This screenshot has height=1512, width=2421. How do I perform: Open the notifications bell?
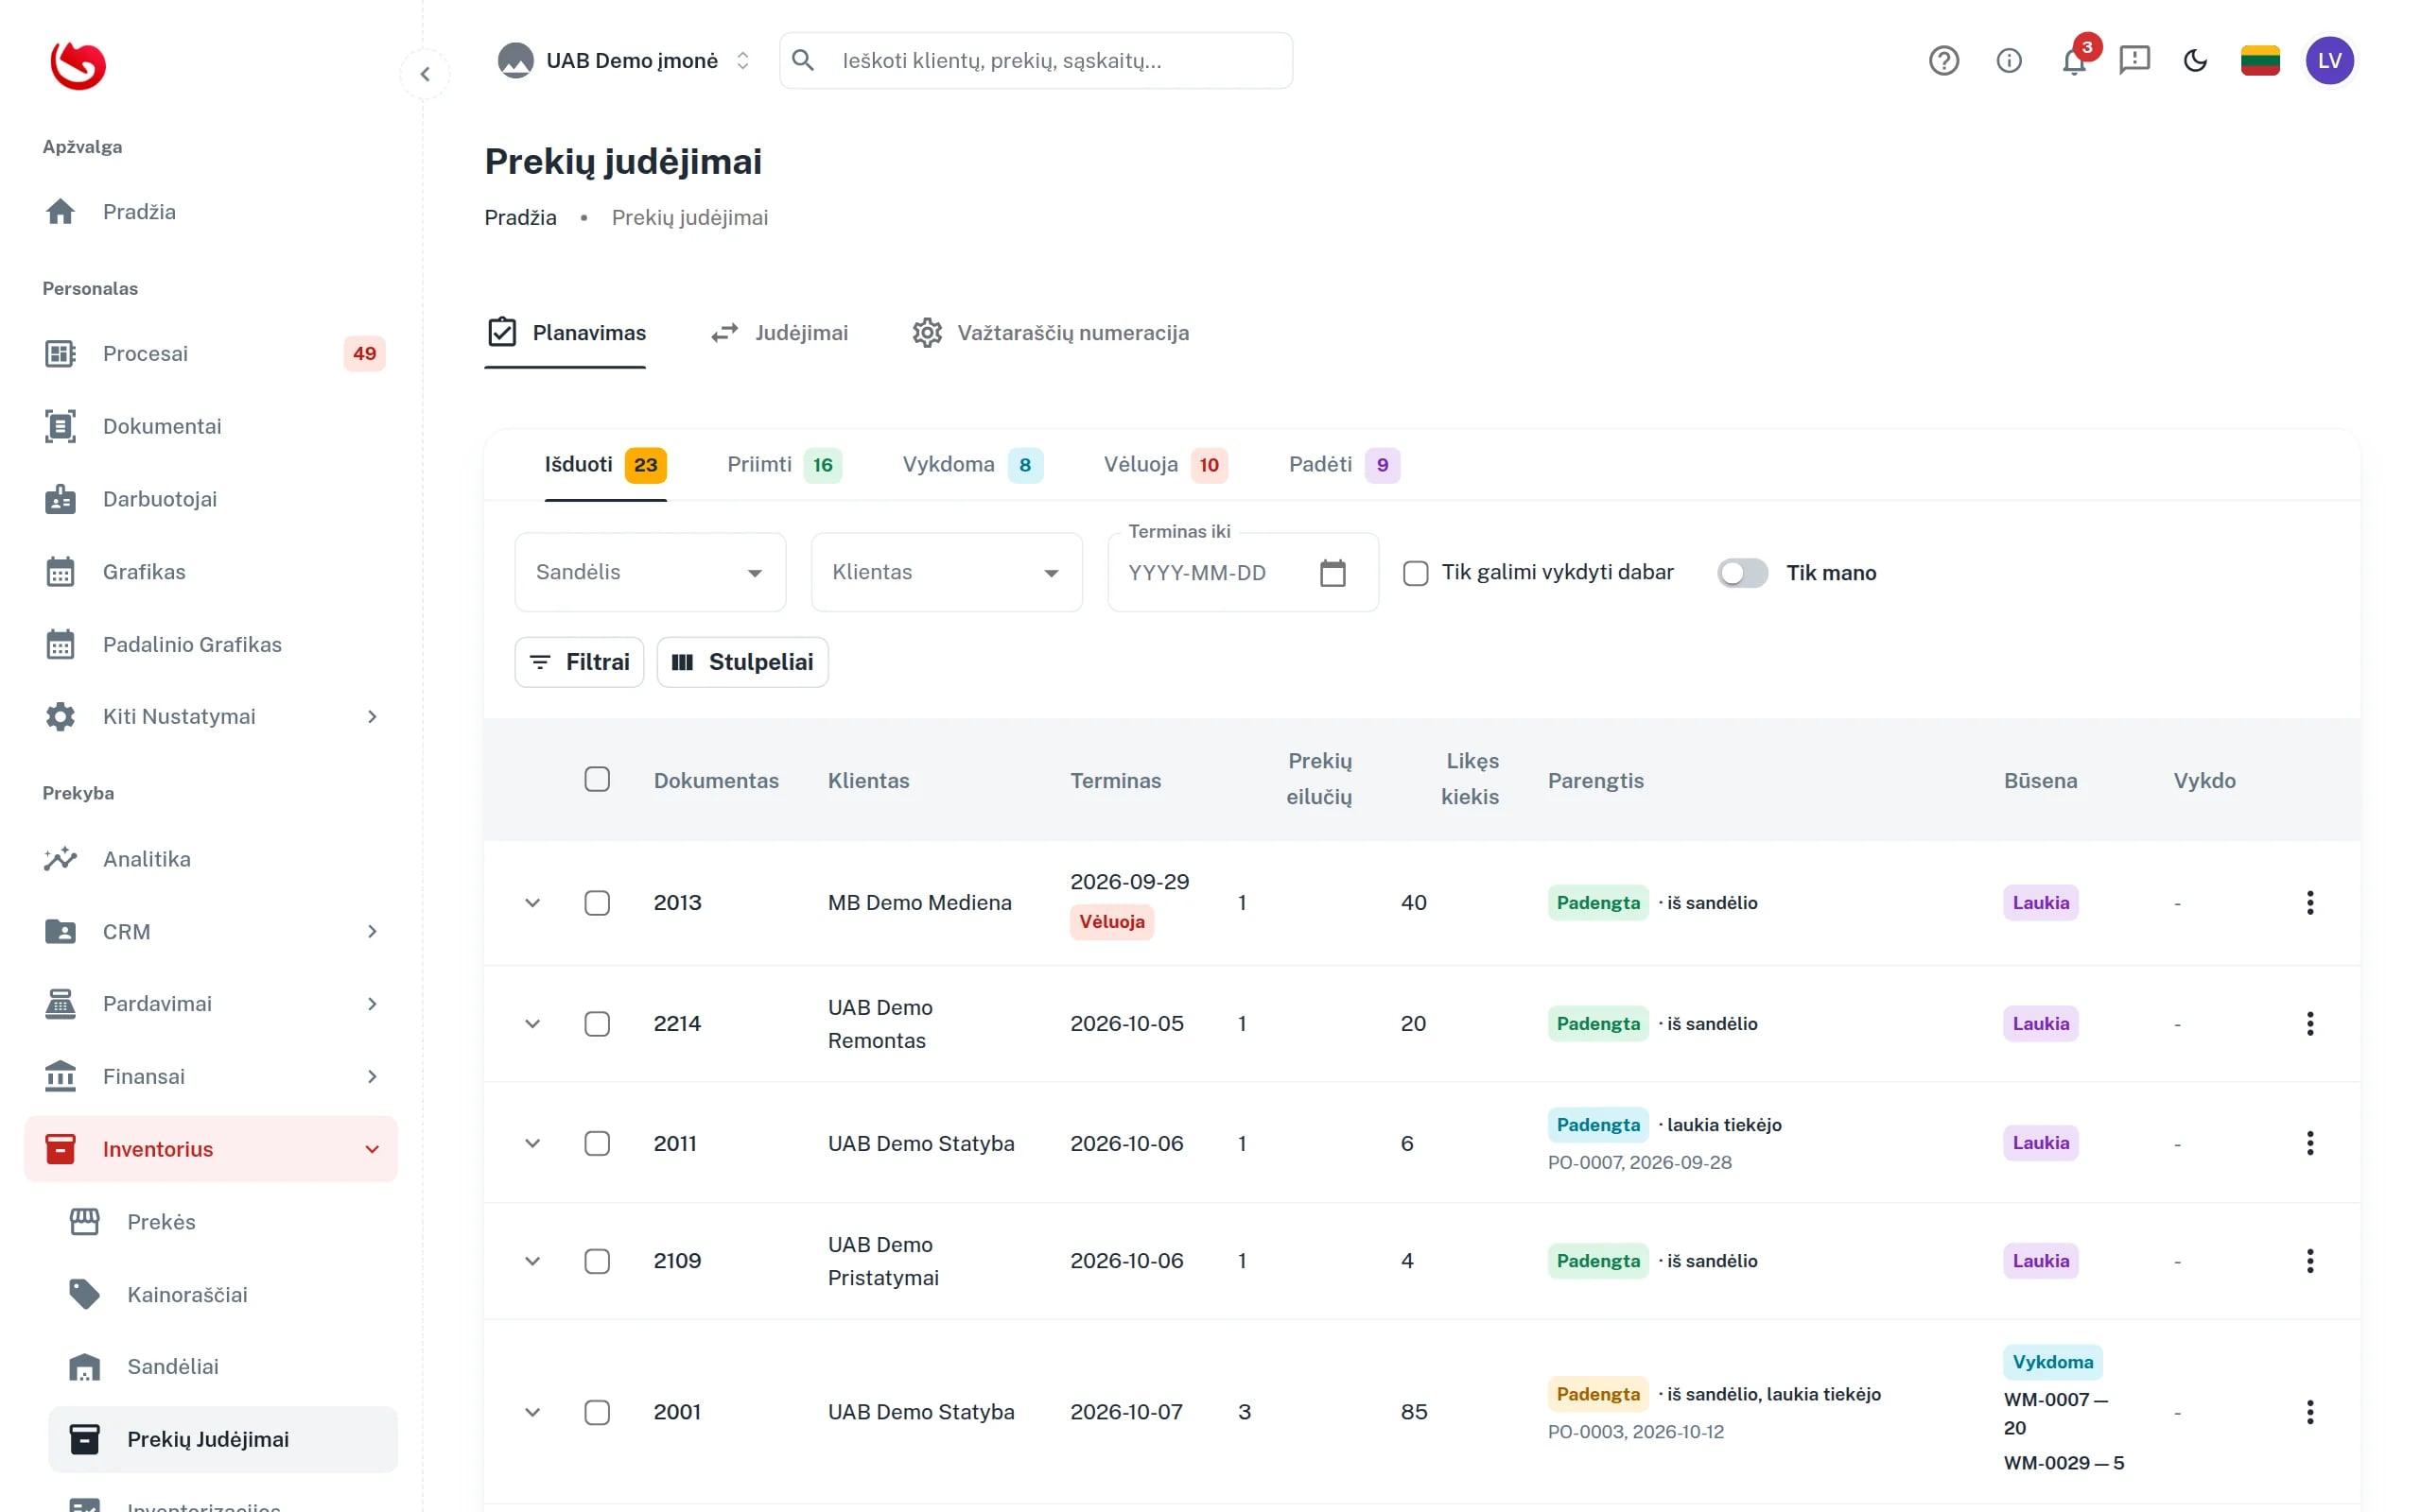pyautogui.click(x=2073, y=61)
